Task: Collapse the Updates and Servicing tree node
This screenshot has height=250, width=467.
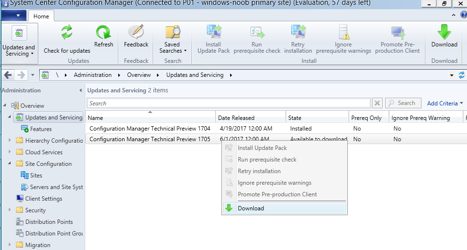Action: pyautogui.click(x=10, y=117)
